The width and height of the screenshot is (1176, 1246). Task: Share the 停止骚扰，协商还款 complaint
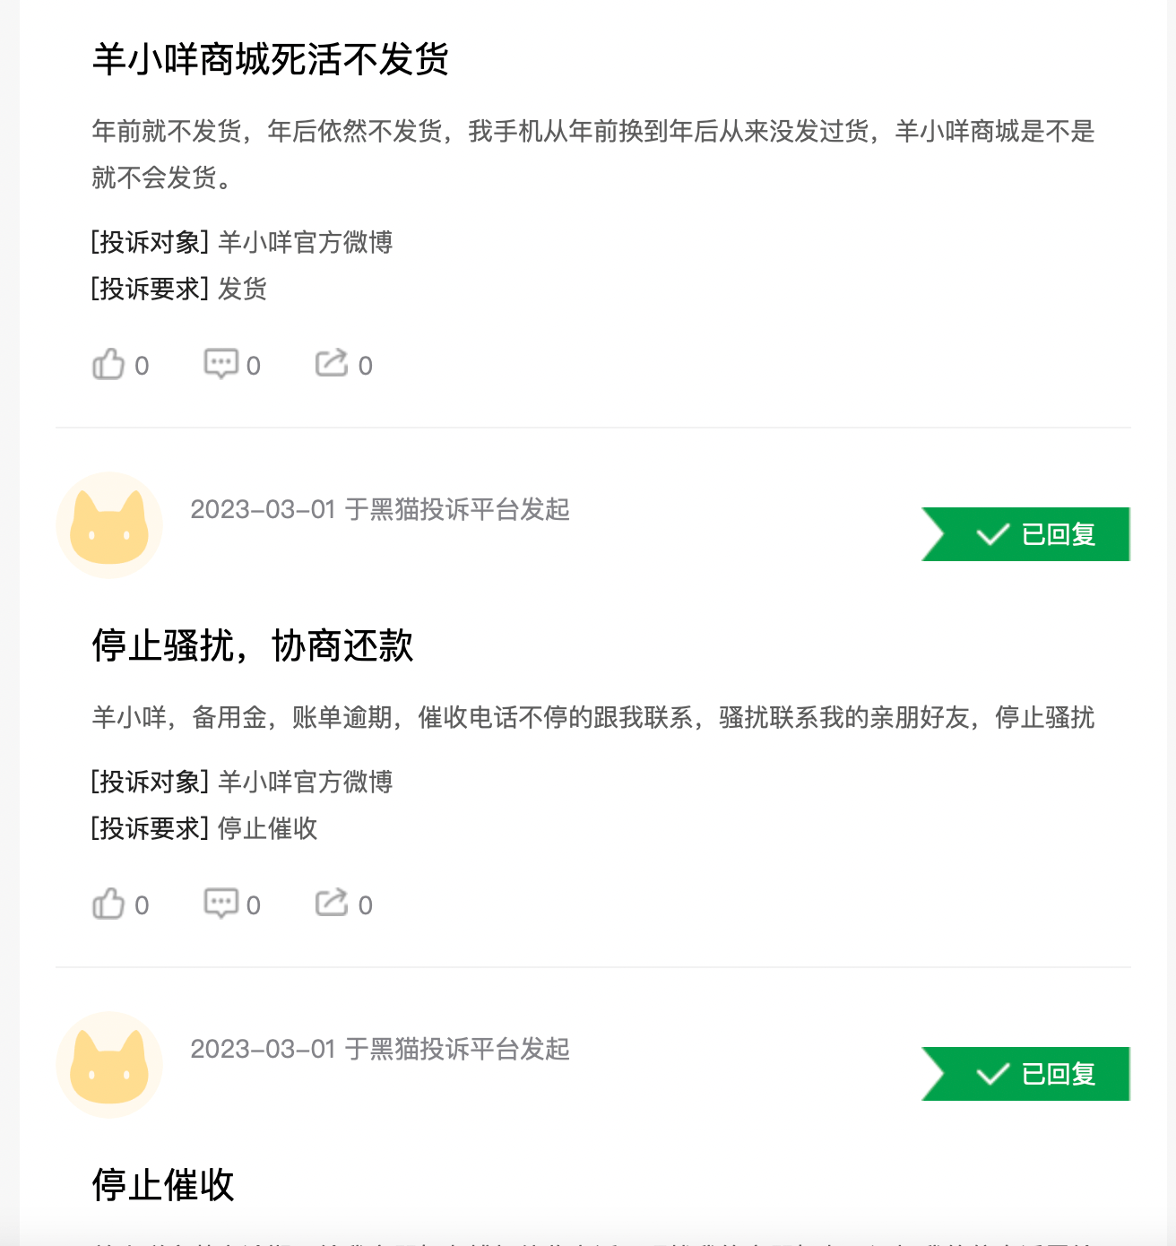343,904
